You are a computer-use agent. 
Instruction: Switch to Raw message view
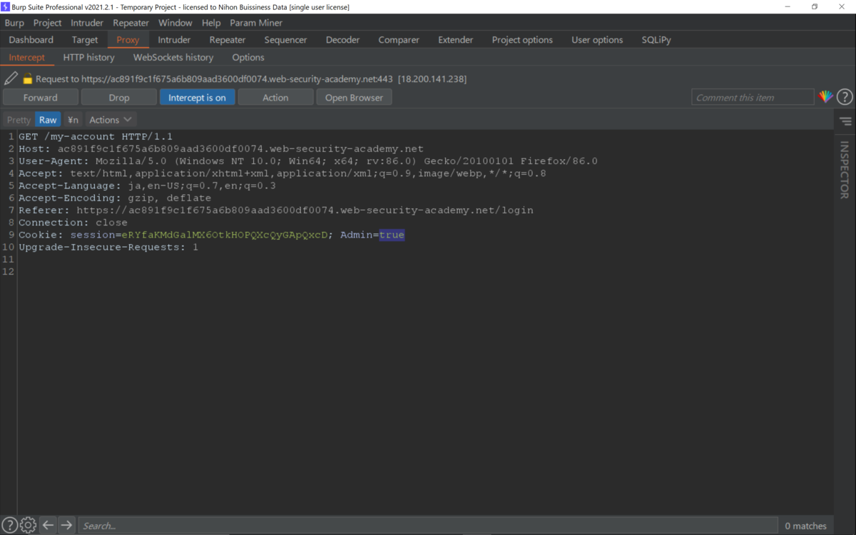(x=48, y=120)
